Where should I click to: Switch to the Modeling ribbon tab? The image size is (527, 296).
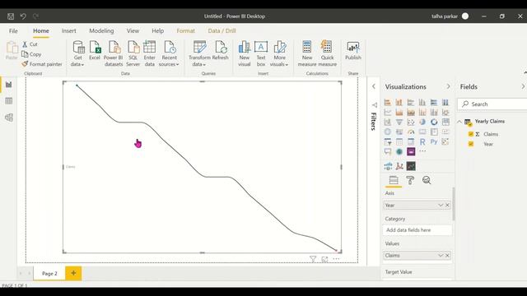(101, 31)
